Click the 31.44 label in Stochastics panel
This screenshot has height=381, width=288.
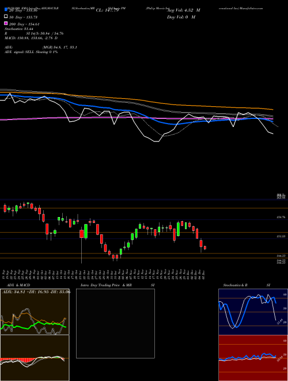[279, 322]
